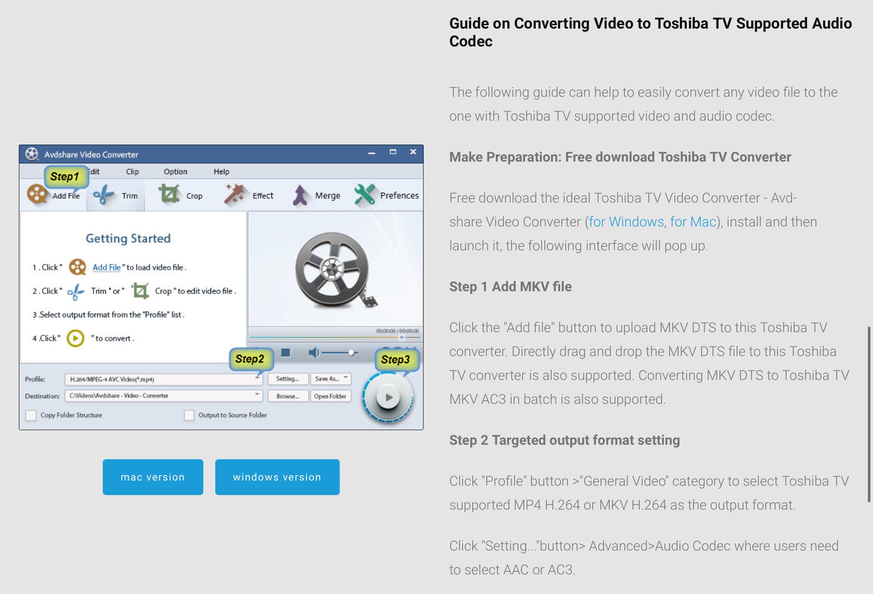Expand the Destination path dropdown
The image size is (873, 594).
[x=257, y=395]
